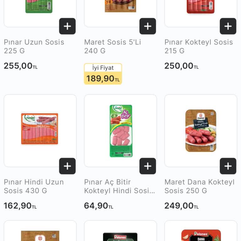241x241 pixels.
Task: Open Pınar Uzun Sosis 225 G title
Action: (34, 46)
